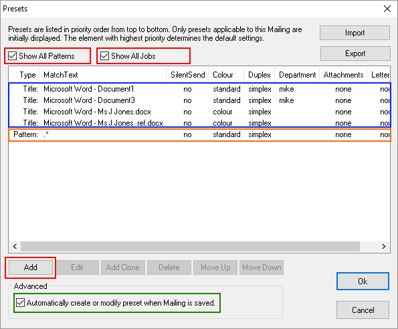The image size is (398, 329).
Task: Close the Presets window
Action: [387, 9]
